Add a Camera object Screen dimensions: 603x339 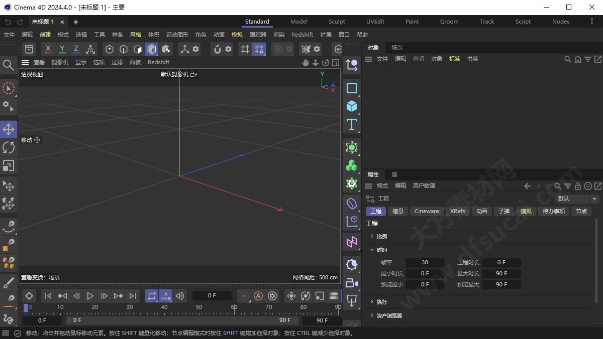(352, 283)
